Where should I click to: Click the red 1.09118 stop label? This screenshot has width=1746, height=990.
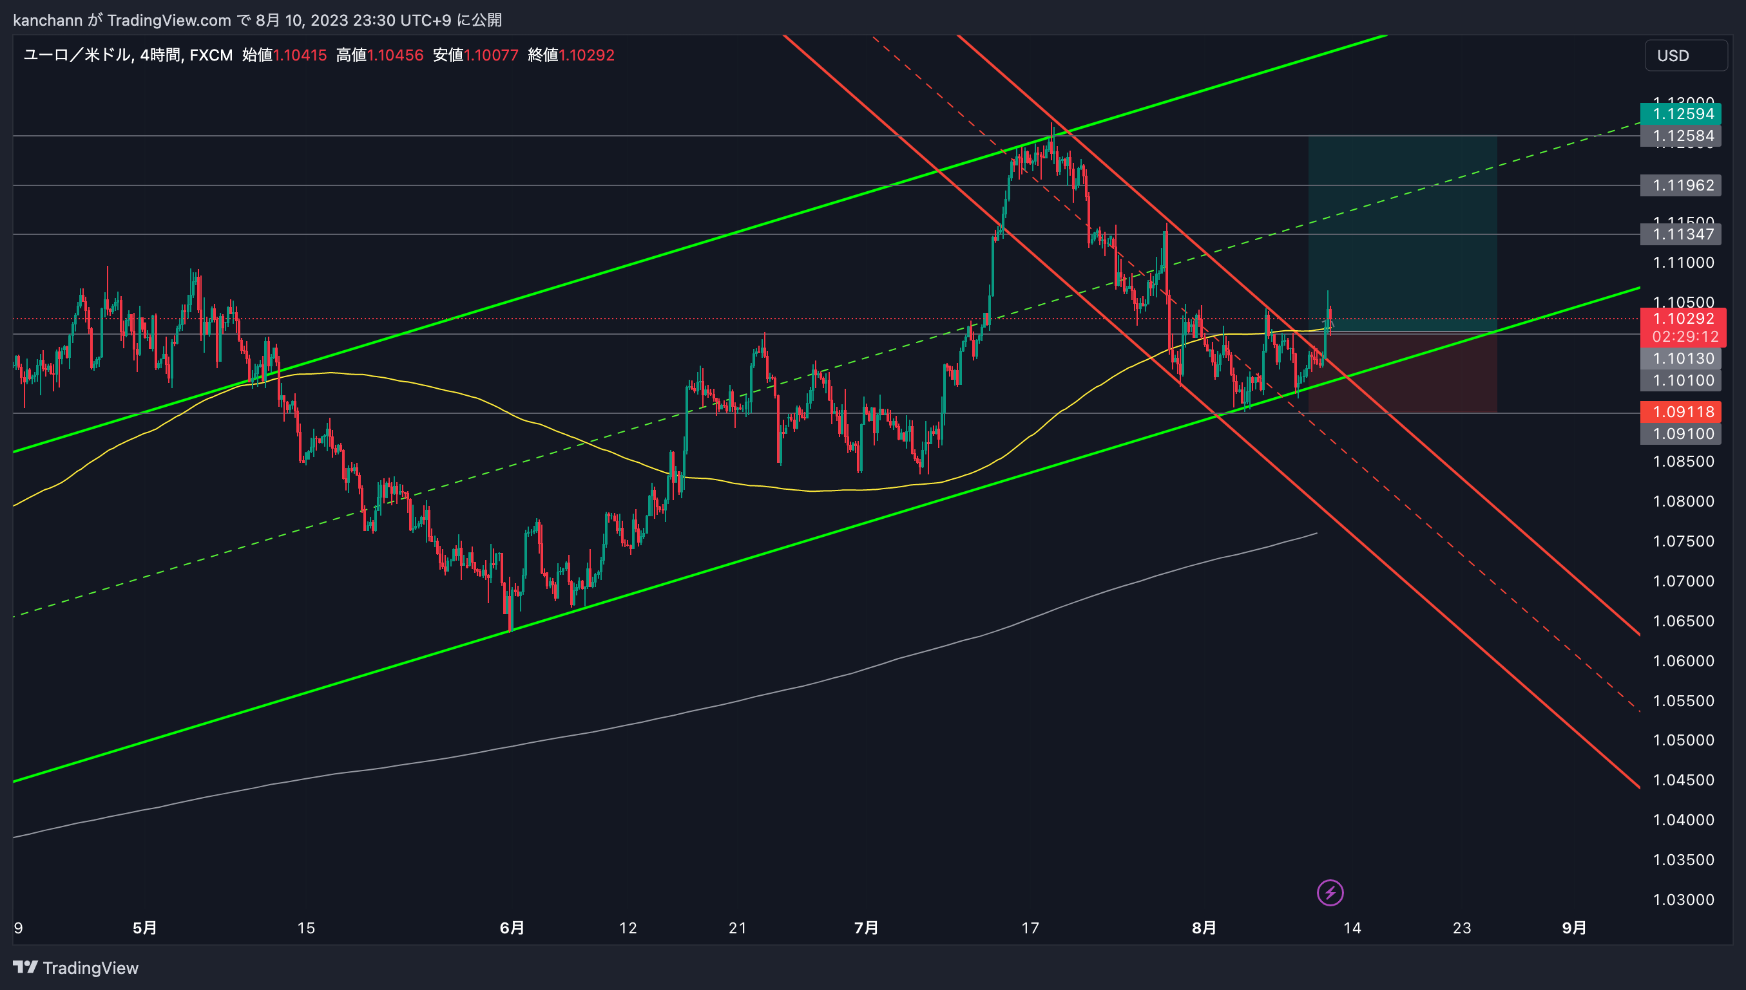pyautogui.click(x=1680, y=411)
